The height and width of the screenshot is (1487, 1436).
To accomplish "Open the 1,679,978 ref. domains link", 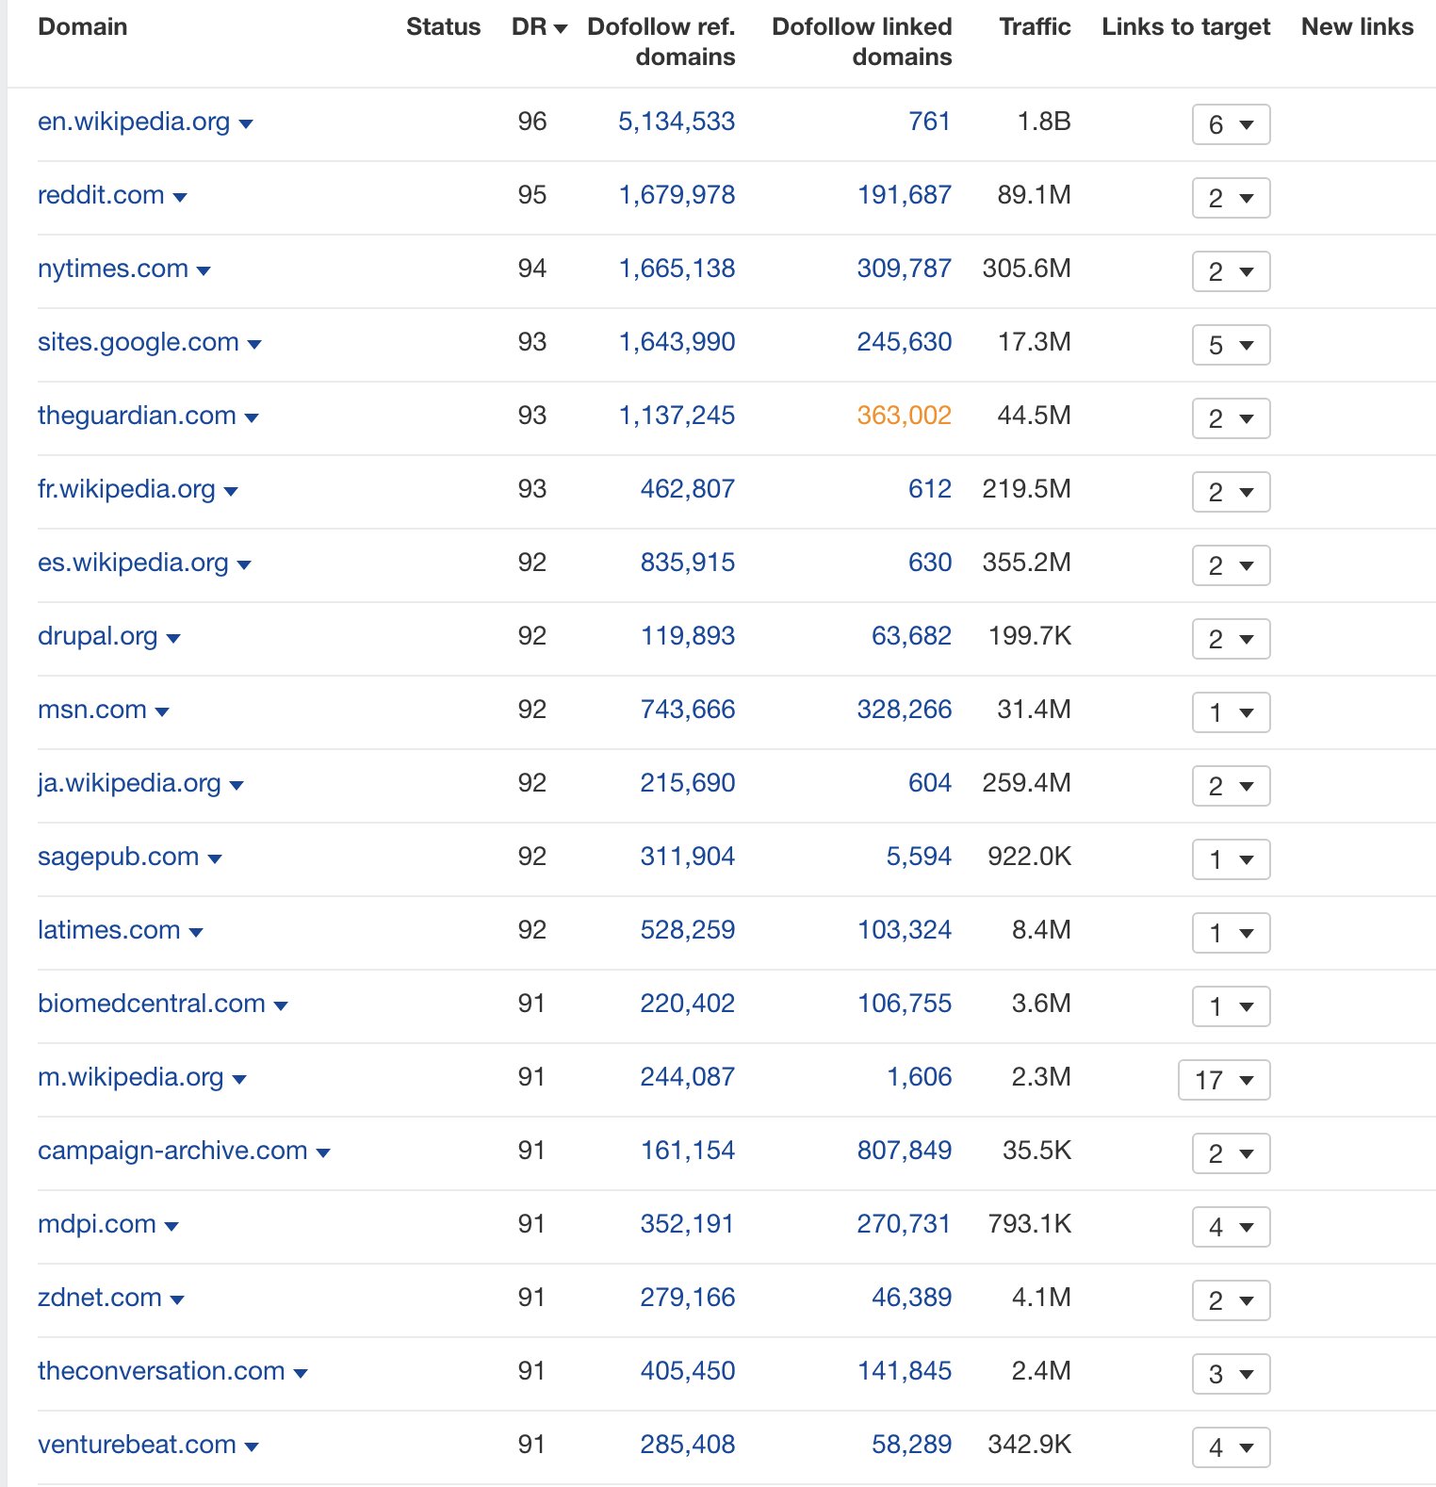I will pos(677,195).
